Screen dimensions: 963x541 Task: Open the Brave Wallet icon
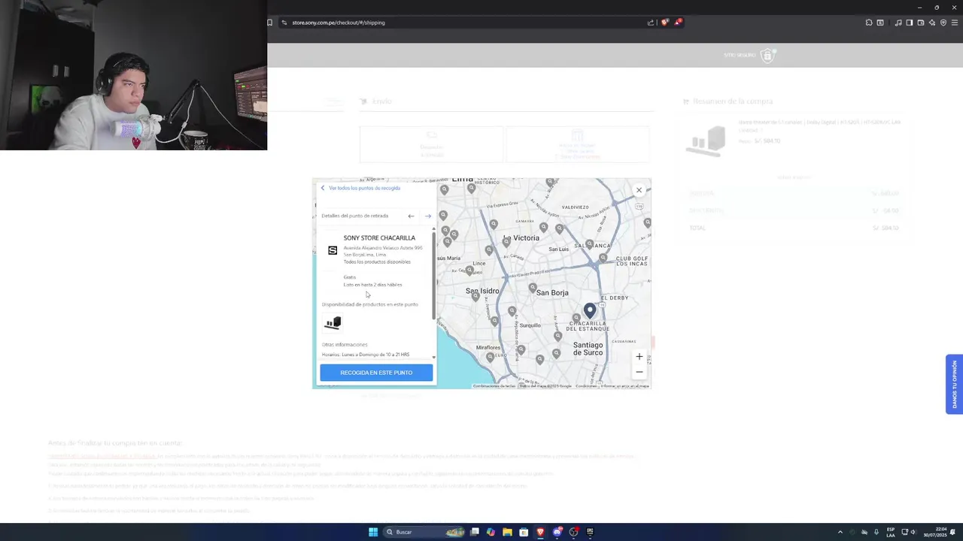(921, 23)
